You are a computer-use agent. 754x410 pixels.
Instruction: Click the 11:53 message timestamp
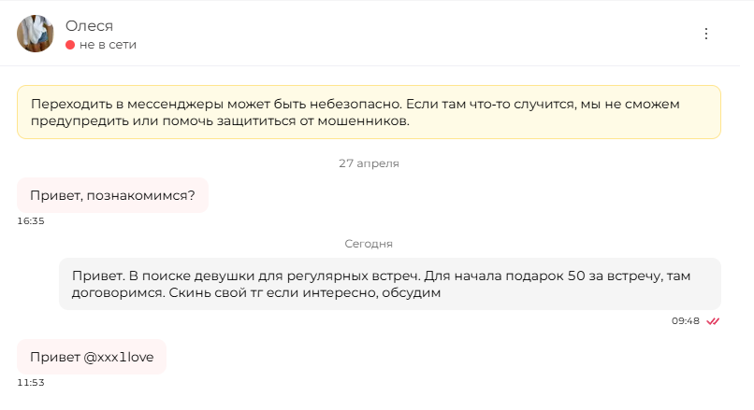coord(31,383)
